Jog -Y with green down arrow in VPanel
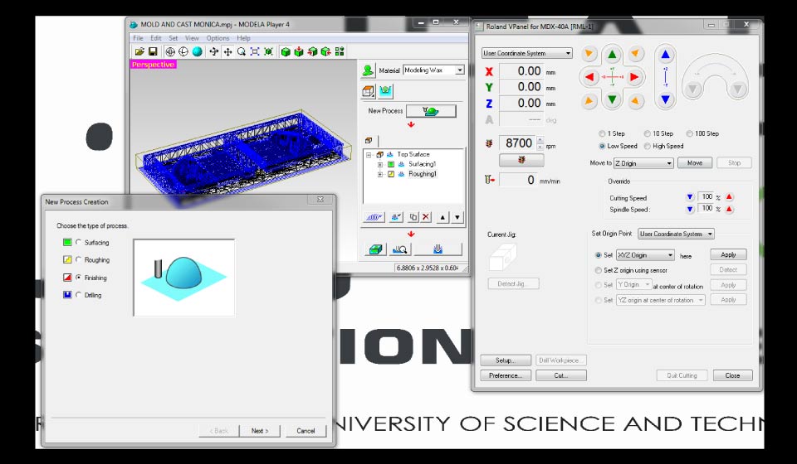 tap(612, 99)
